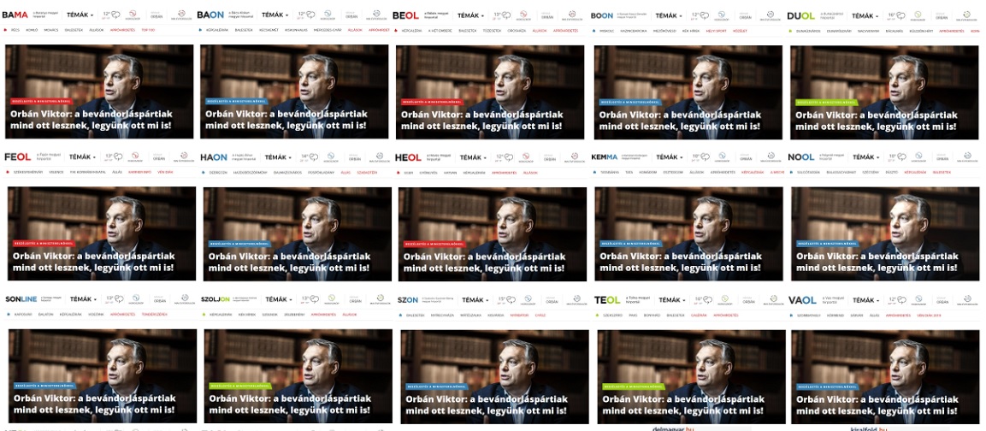This screenshot has width=986, height=431.
Task: Open the anniversary icon on BOON header
Action: click(x=770, y=15)
